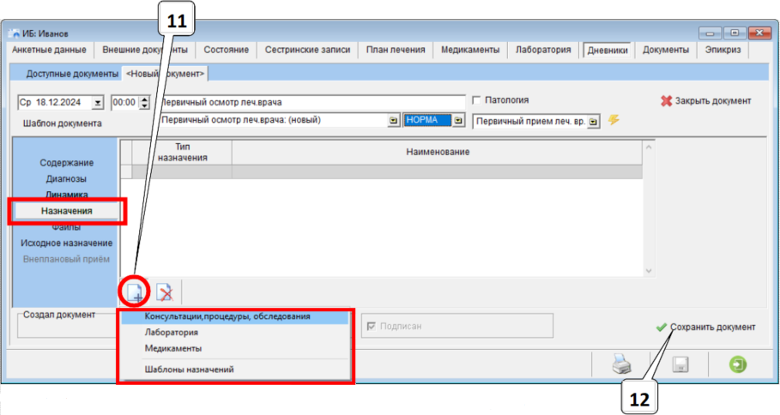Click the floppy disk save icon
This screenshot has height=415, width=780.
click(x=679, y=364)
